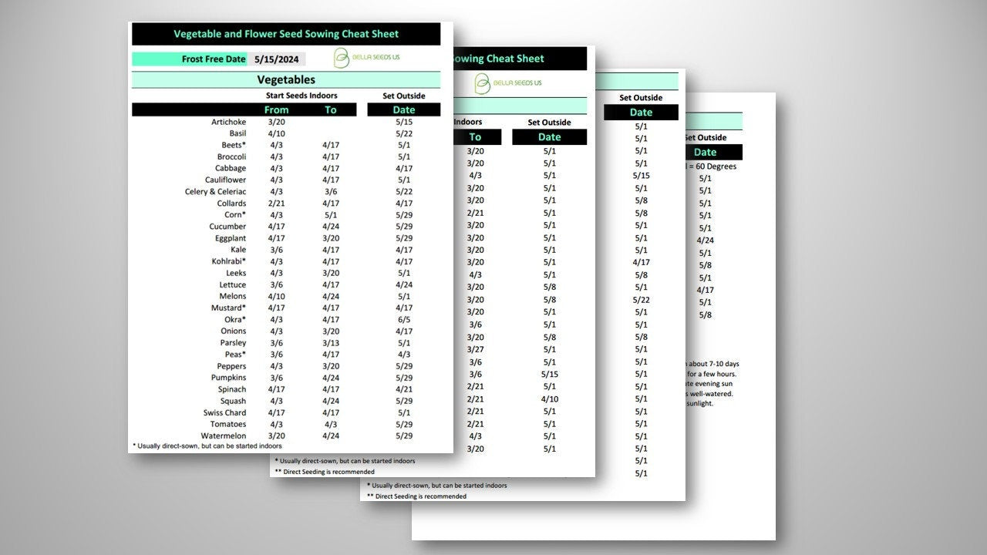
Task: Select the Celery & Celeriac row label
Action: (x=216, y=192)
